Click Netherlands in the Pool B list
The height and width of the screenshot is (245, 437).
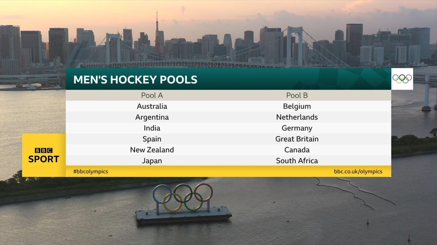(x=297, y=117)
